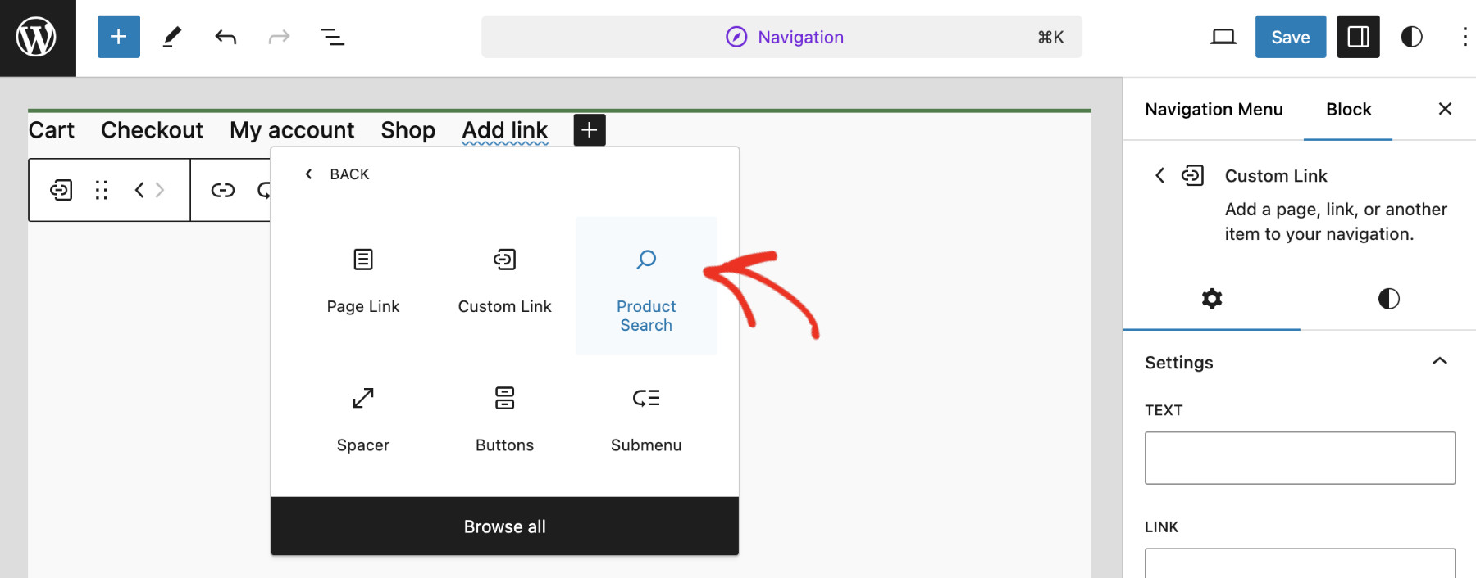
Task: Move block right with the arrow
Action: tap(160, 190)
